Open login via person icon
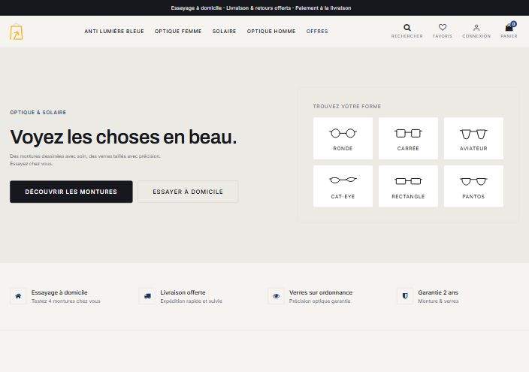529x372 pixels. pos(476,27)
